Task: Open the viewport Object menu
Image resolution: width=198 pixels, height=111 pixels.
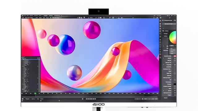Action: [x=47, y=18]
